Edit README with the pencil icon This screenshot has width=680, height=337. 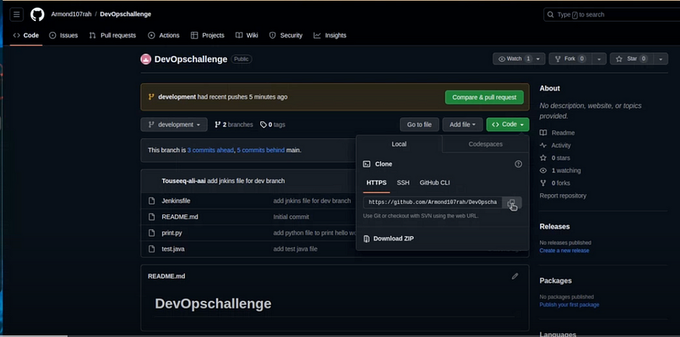[514, 276]
